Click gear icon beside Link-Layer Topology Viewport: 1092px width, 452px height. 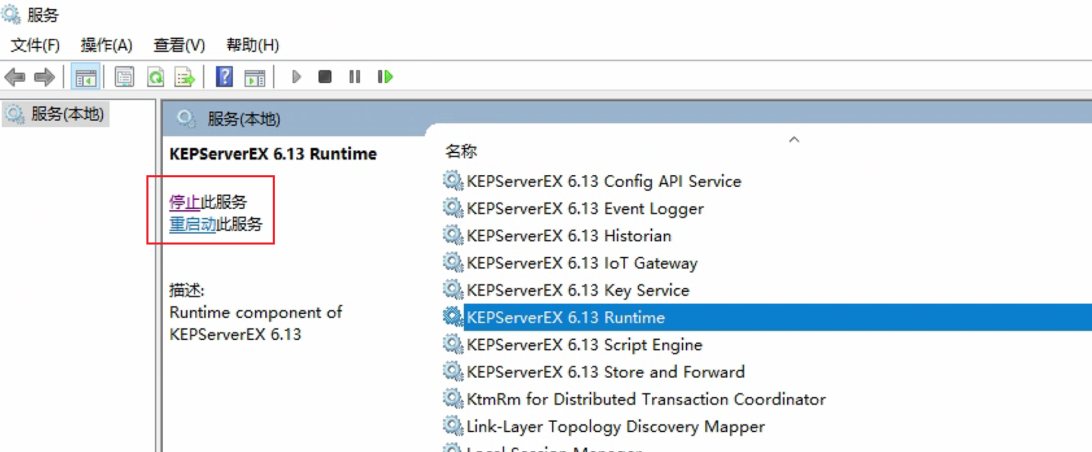click(453, 426)
